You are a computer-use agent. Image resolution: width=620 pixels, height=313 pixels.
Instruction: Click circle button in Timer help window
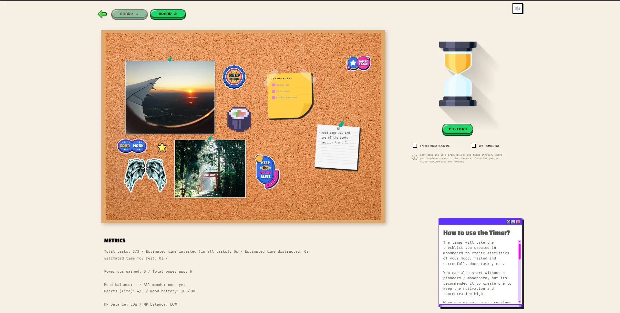pos(509,222)
